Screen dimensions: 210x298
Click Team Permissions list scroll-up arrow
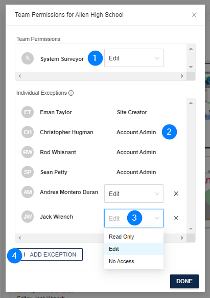(191, 49)
